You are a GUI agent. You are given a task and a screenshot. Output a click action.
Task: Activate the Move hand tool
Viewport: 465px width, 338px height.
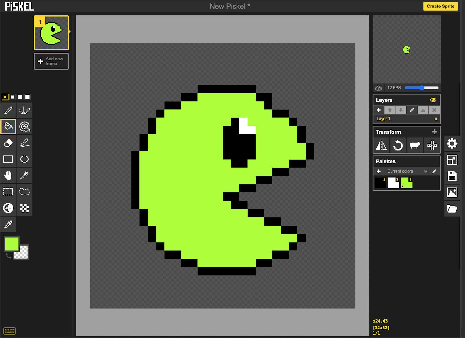(x=8, y=175)
